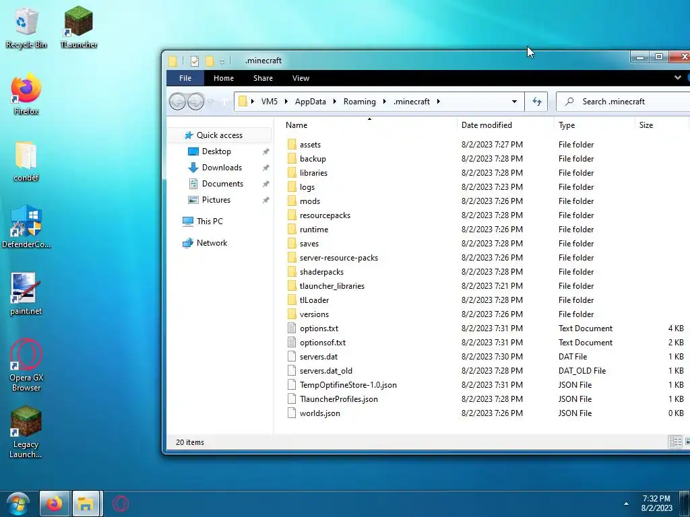
Task: Select the backup folder icon
Action: 292,159
